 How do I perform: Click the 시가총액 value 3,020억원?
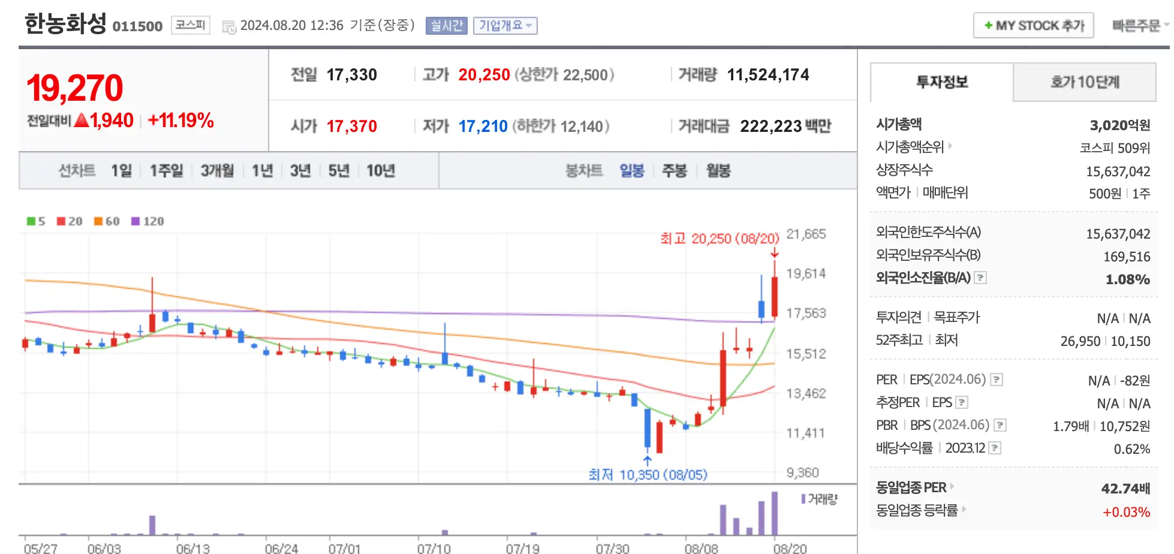1120,125
